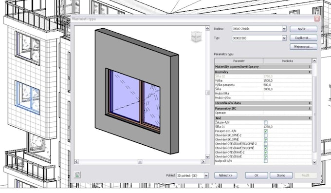Click the preview pane scroll-left arrow
Screen dimensions: 331x193
(x=76, y=161)
